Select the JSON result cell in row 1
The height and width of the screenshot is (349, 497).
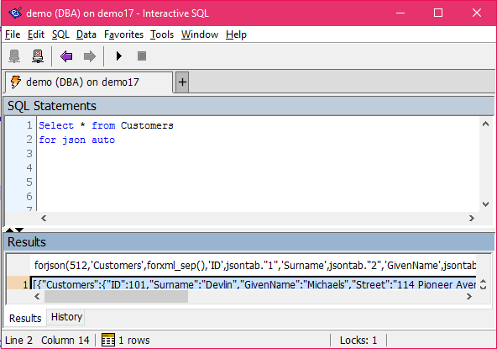254,284
